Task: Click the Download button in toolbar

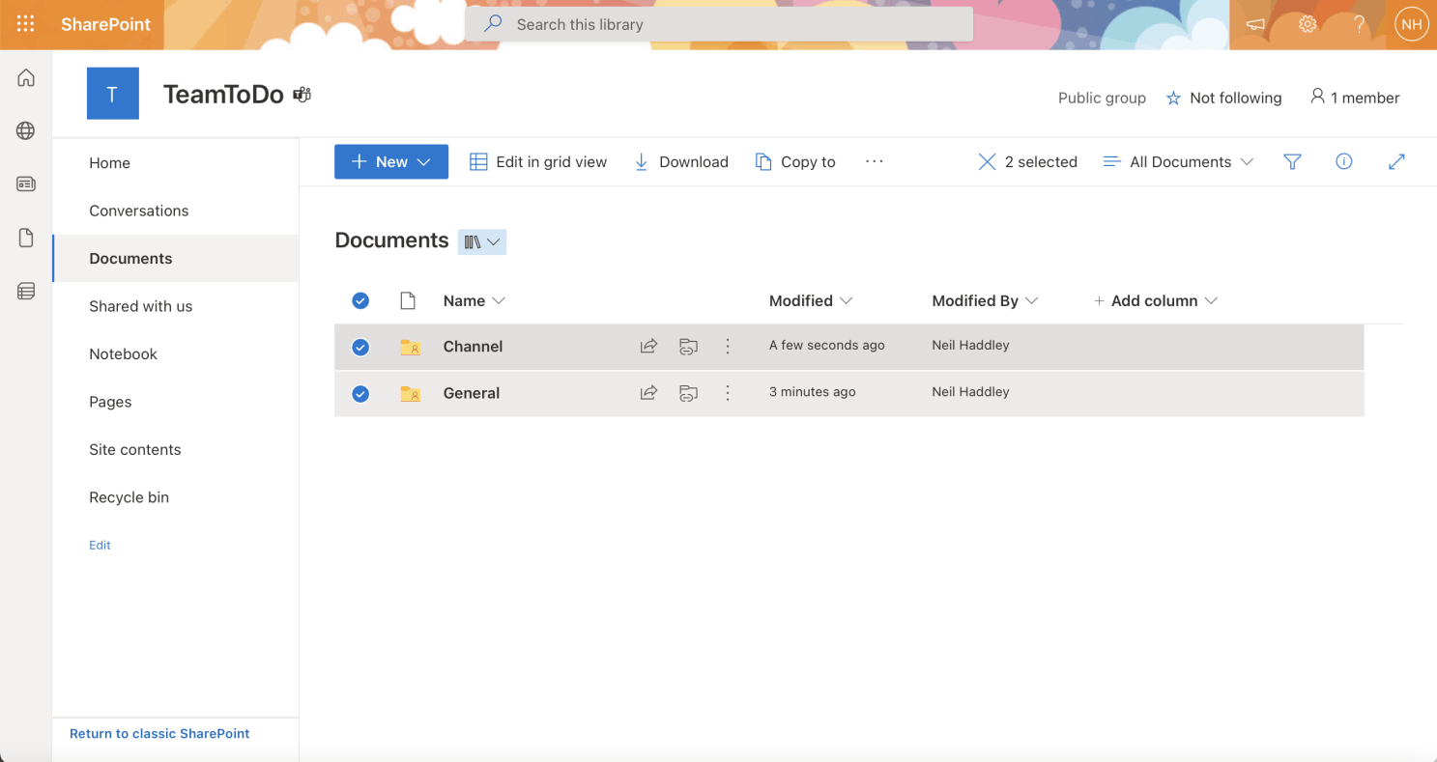Action: click(681, 162)
